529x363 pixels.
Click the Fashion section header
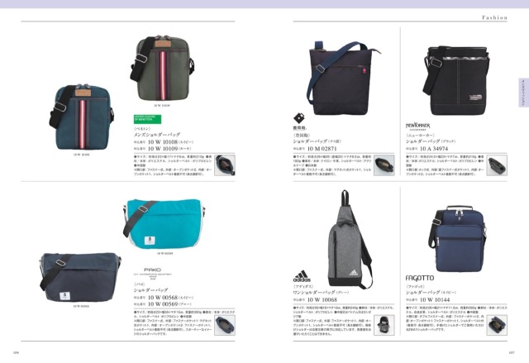tap(494, 17)
